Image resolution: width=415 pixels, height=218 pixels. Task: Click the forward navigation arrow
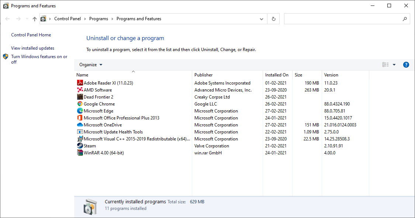(18, 19)
